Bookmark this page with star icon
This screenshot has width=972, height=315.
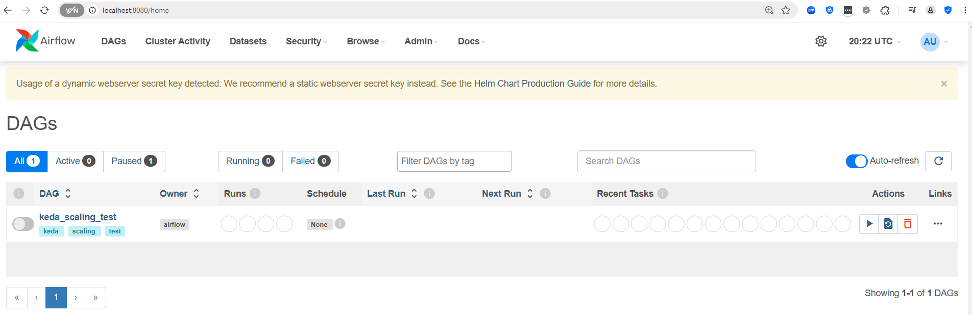tap(786, 10)
